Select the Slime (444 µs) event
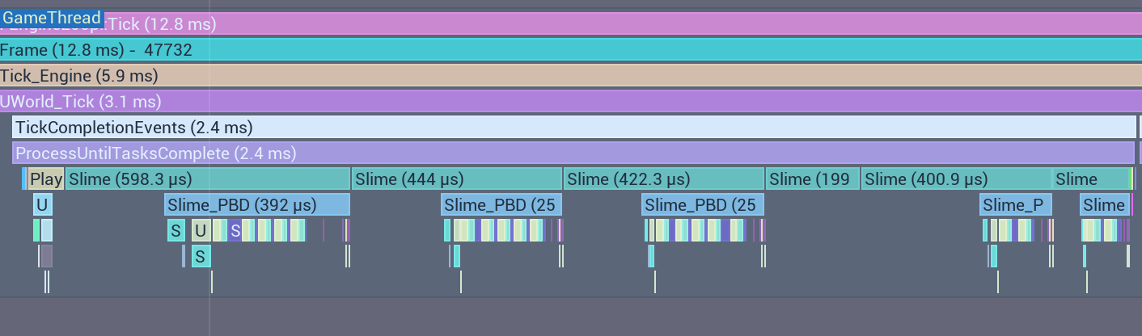 tap(457, 179)
